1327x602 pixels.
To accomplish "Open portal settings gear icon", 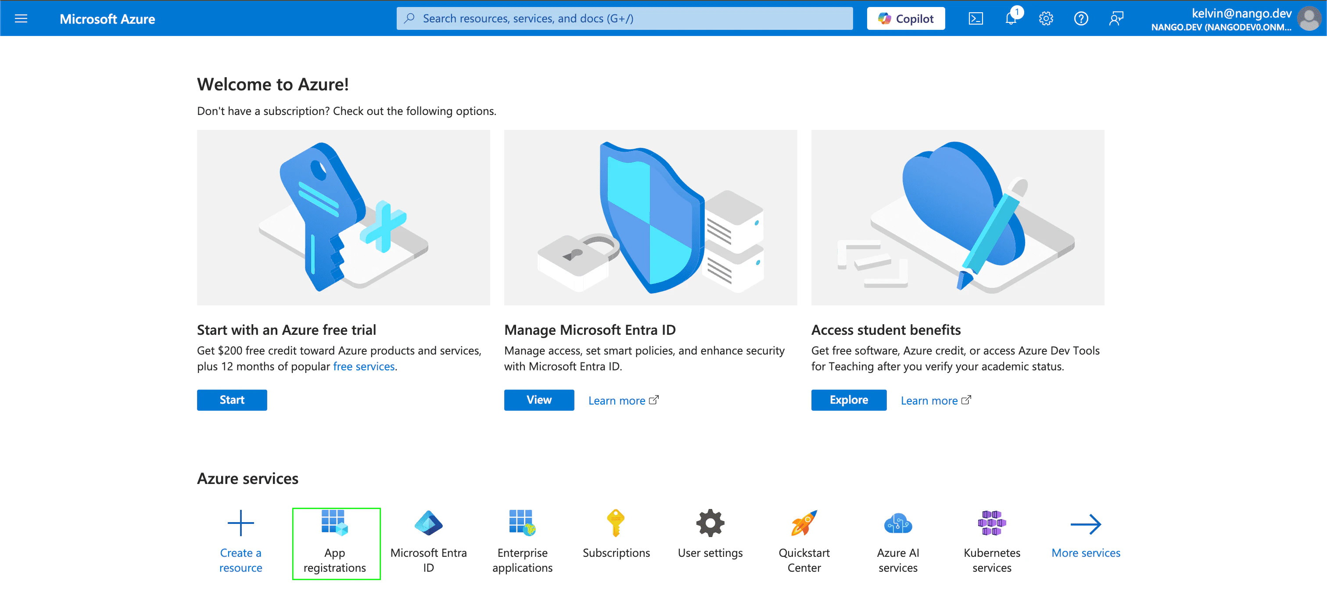I will click(1046, 18).
